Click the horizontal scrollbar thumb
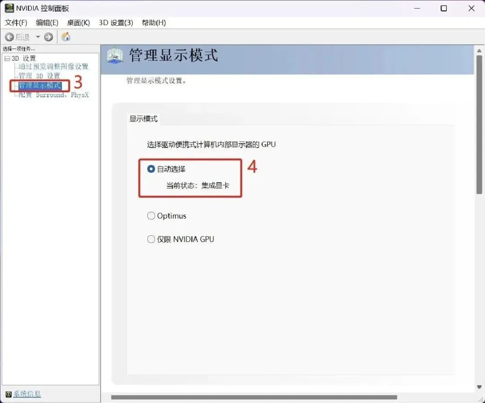 [x=254, y=398]
